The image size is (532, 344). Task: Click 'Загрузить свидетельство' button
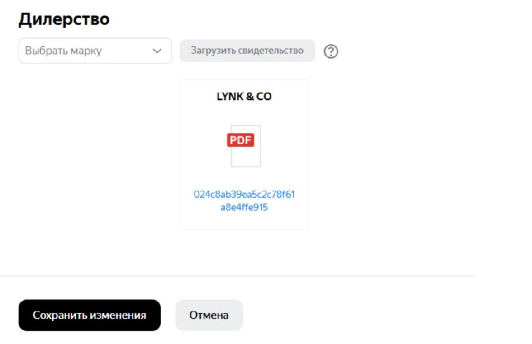(x=247, y=51)
